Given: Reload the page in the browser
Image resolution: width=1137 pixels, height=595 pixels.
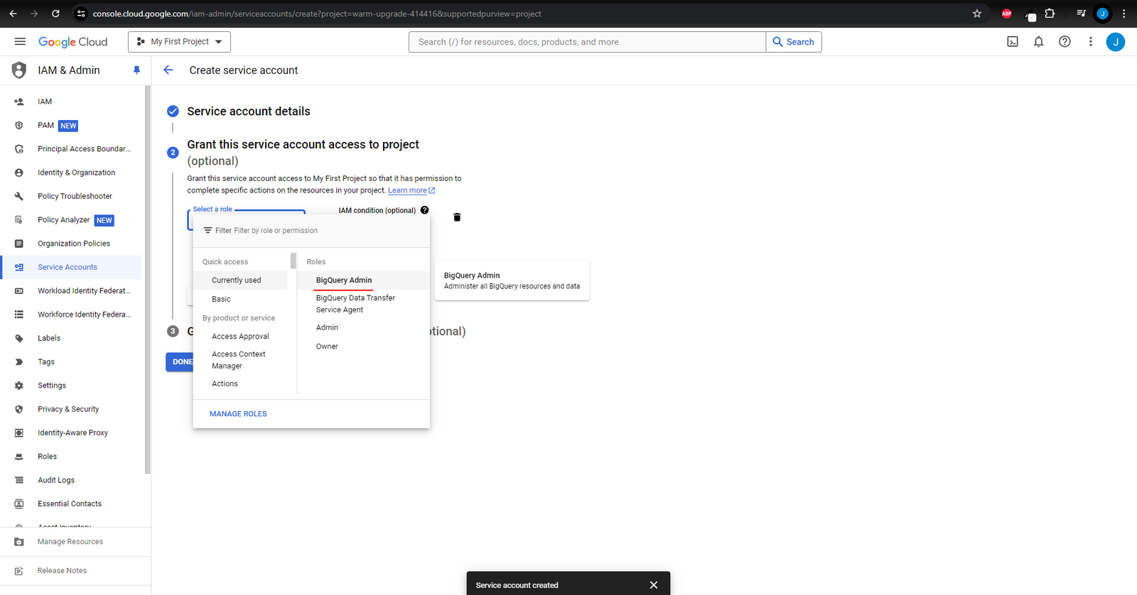Looking at the screenshot, I should click(x=55, y=13).
